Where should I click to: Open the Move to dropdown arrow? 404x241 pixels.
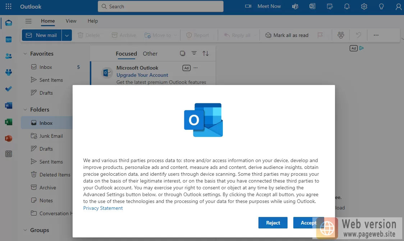[x=175, y=35]
